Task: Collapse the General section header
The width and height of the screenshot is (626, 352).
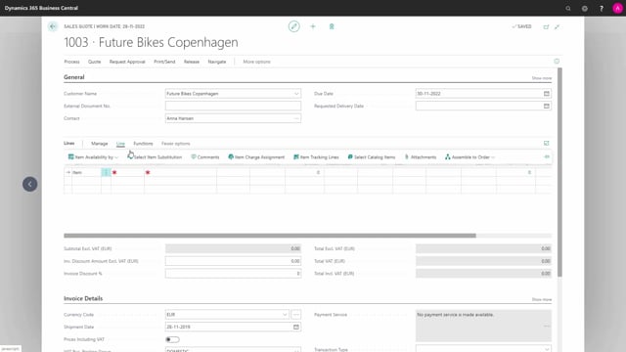Action: (x=74, y=77)
